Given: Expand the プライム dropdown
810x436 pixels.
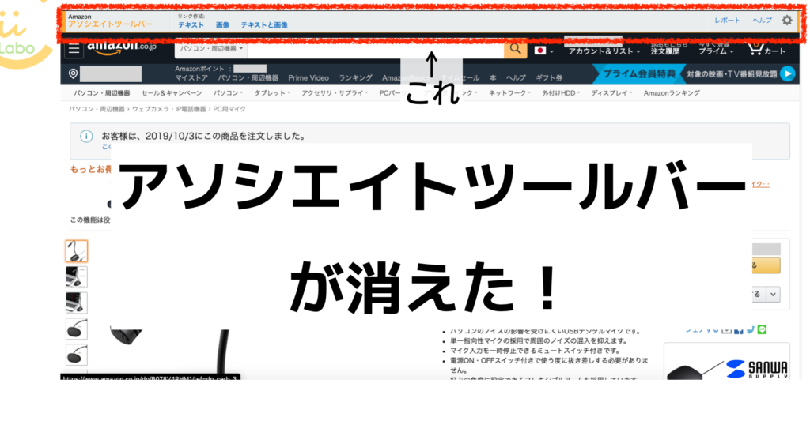Looking at the screenshot, I should tap(716, 51).
